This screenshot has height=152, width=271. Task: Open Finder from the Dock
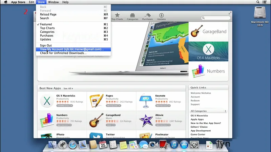tap(52, 145)
